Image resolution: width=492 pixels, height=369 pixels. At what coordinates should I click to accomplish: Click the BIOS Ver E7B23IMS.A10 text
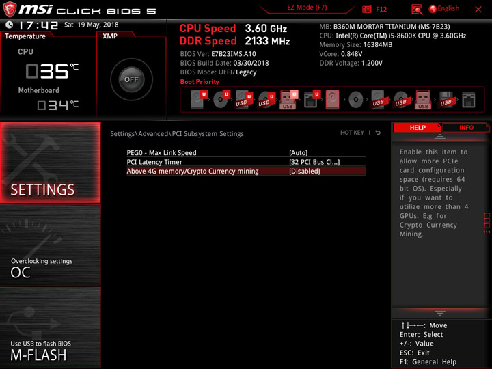218,54
